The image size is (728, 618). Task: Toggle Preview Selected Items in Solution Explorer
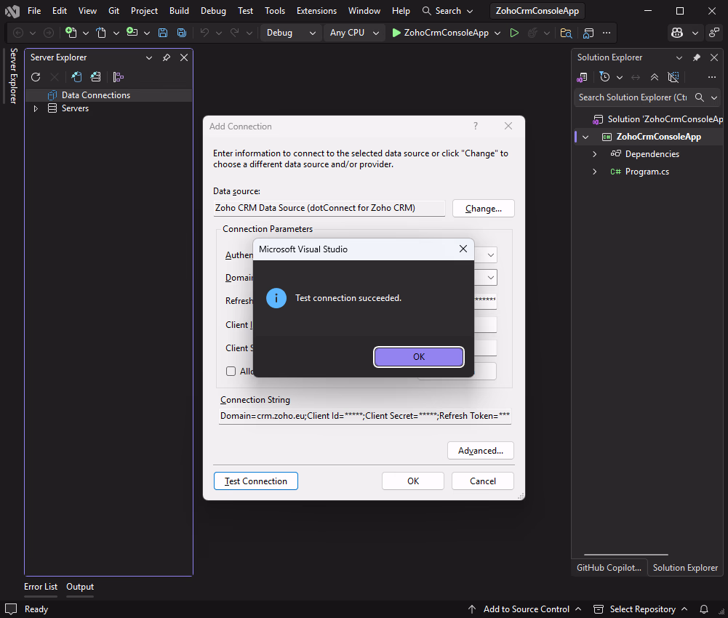click(673, 76)
